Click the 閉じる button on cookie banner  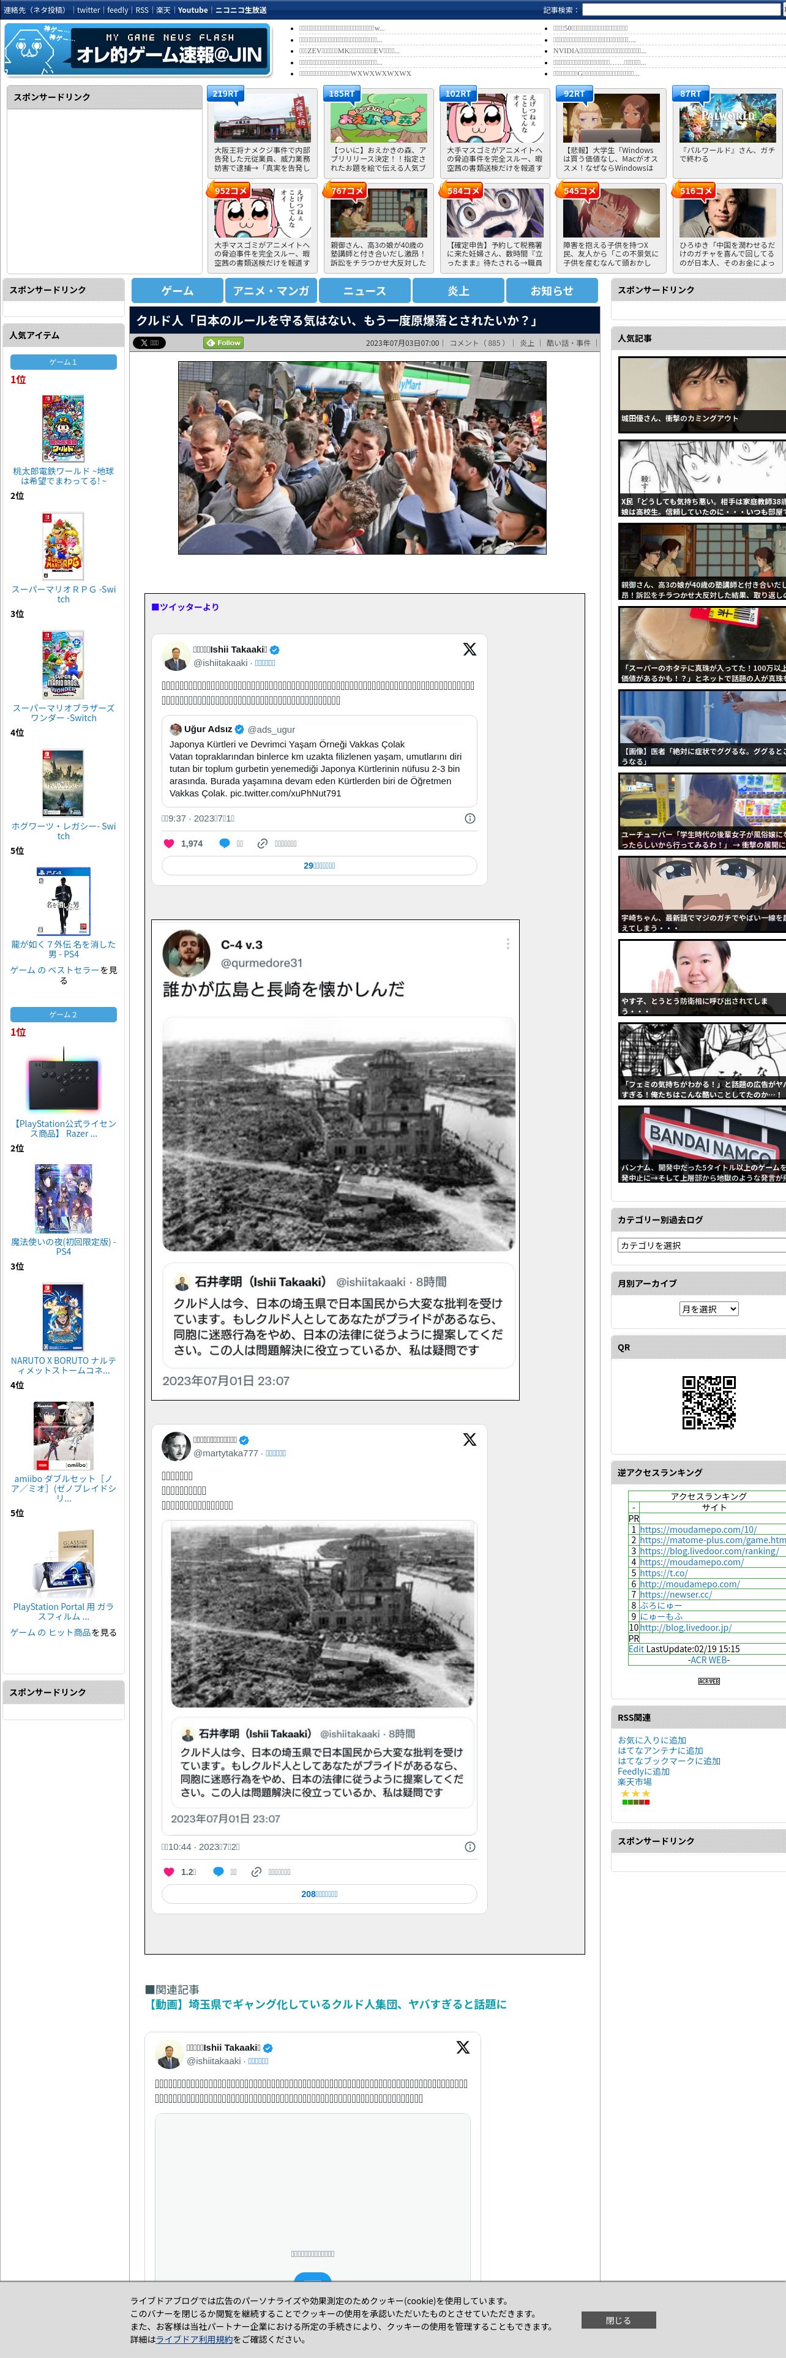(x=618, y=2321)
